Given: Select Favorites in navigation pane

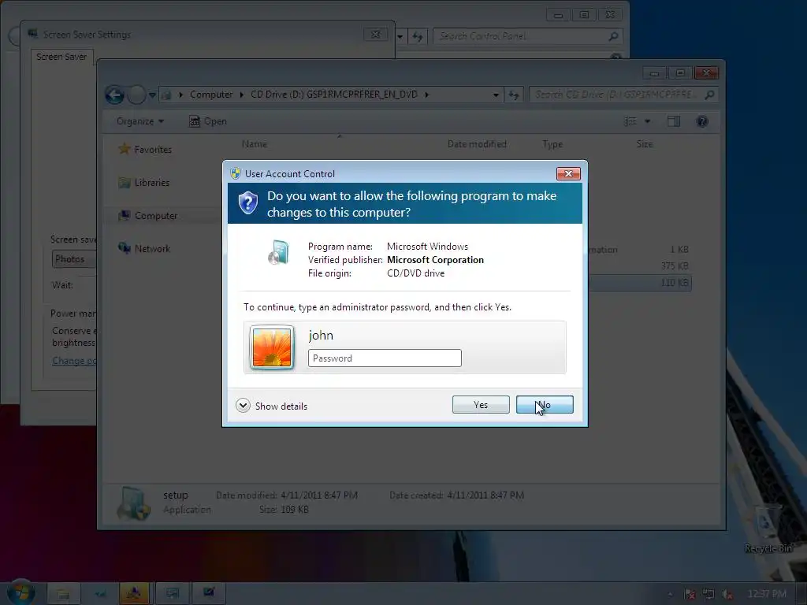Looking at the screenshot, I should click(x=146, y=150).
